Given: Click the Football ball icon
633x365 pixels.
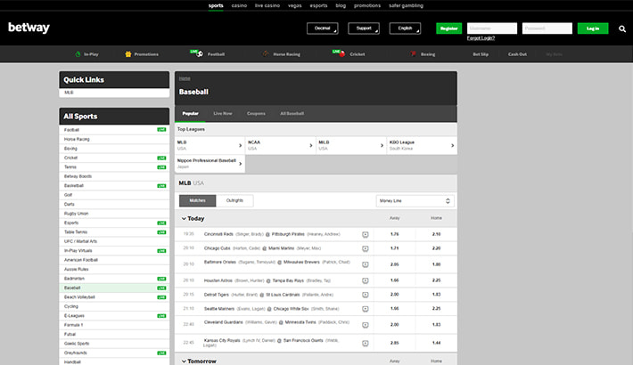Looking at the screenshot, I should tap(200, 53).
